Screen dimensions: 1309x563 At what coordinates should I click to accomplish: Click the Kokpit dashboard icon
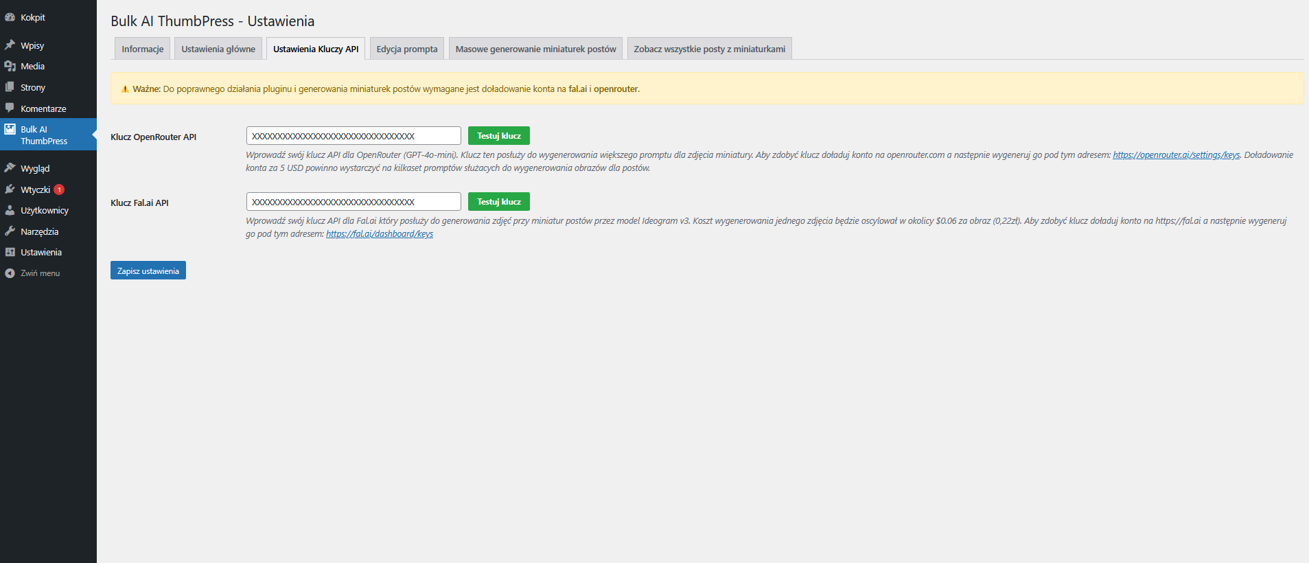[x=10, y=17]
